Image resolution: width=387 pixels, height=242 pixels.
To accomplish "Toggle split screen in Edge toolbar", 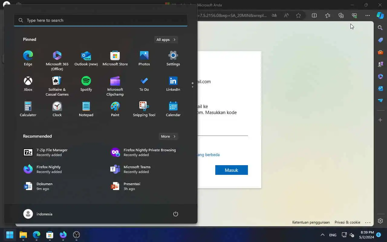I will tap(314, 15).
